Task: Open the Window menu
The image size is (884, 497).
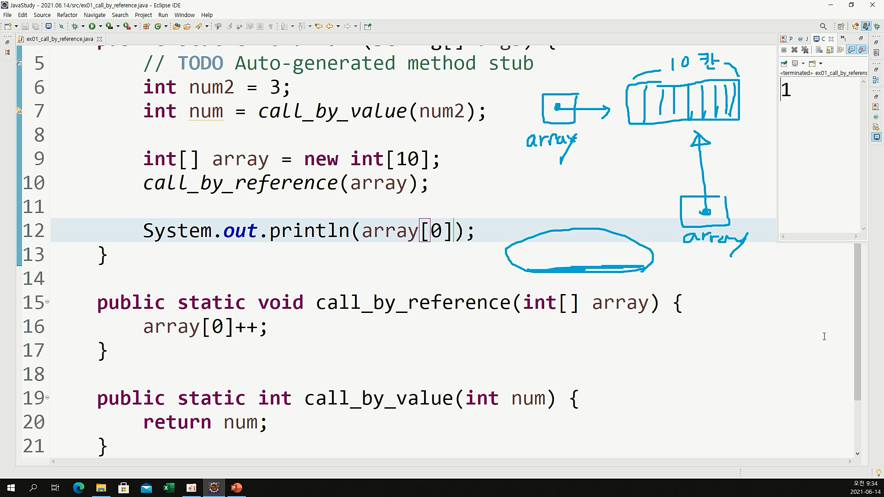Action: (x=184, y=15)
